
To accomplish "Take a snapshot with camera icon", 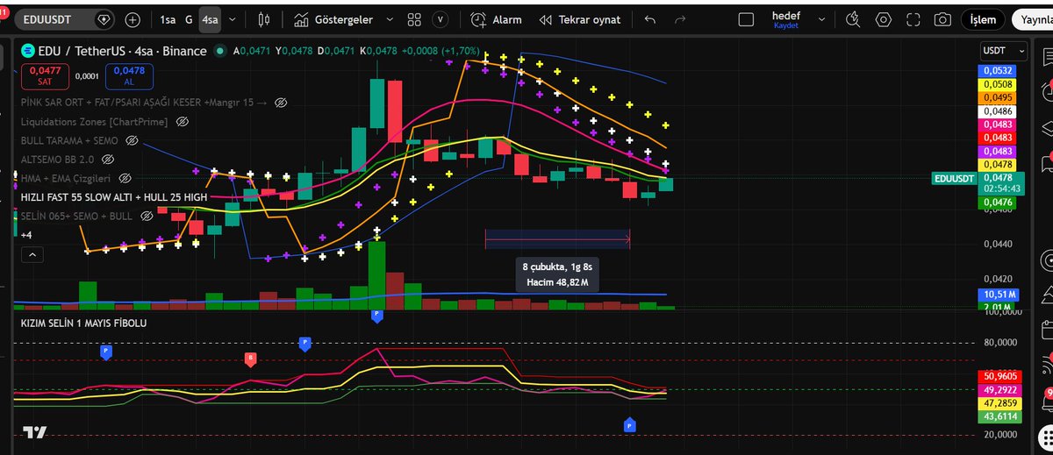I will [942, 19].
